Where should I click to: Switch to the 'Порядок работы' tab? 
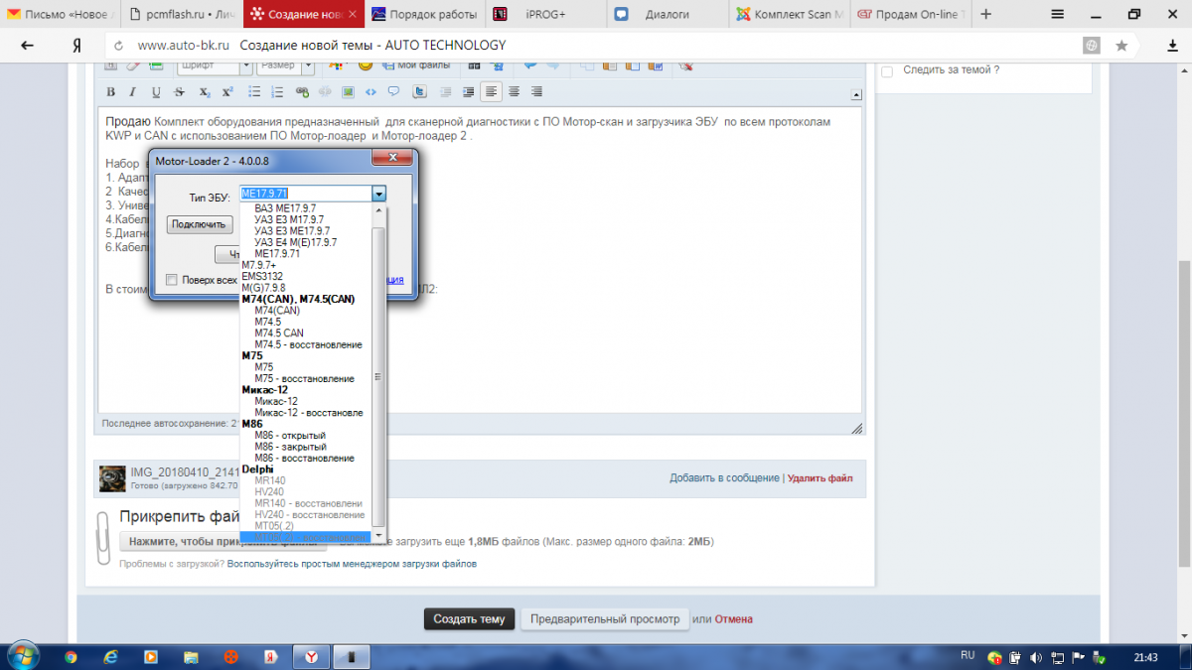pyautogui.click(x=427, y=15)
